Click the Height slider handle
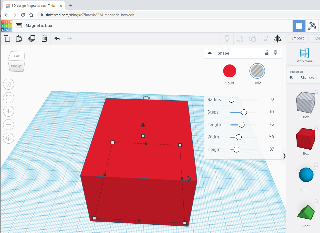 236,150
